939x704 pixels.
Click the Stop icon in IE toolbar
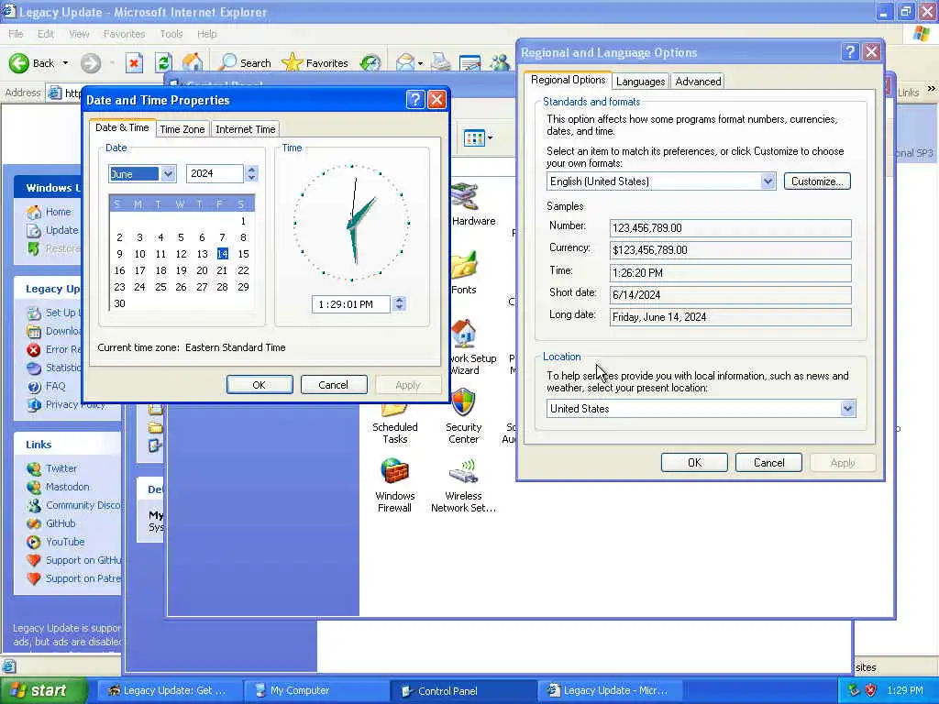[x=134, y=63]
